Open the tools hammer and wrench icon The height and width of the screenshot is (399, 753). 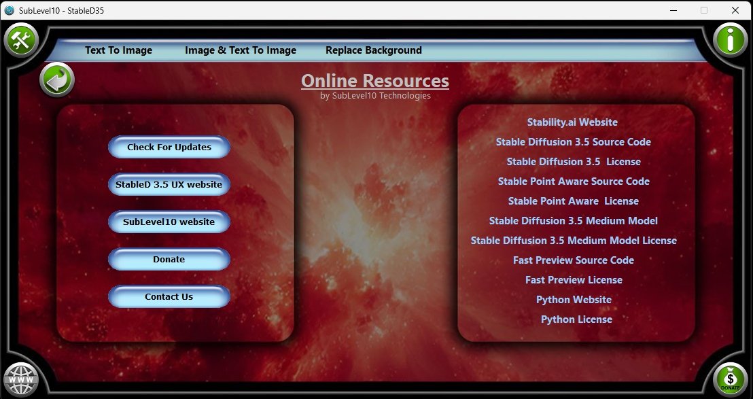tap(22, 40)
